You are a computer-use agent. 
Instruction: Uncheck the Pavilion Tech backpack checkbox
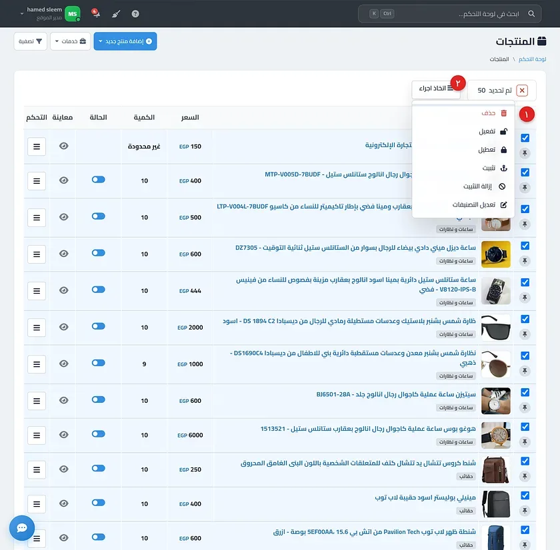525,530
